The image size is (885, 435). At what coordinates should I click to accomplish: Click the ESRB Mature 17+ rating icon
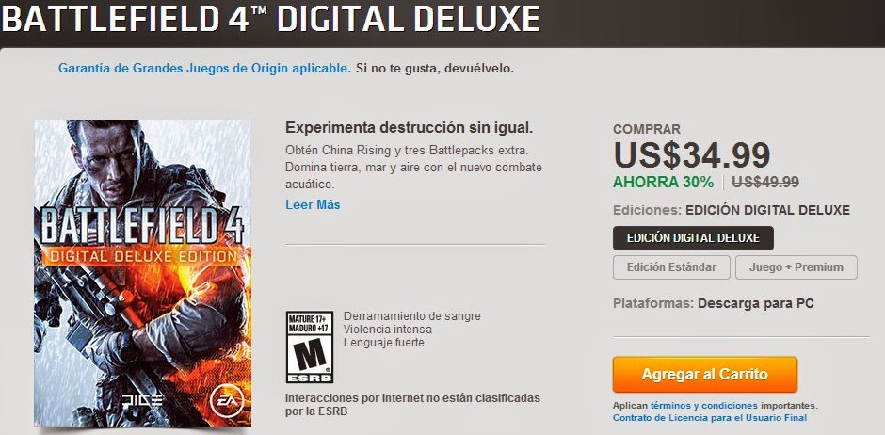(x=310, y=347)
